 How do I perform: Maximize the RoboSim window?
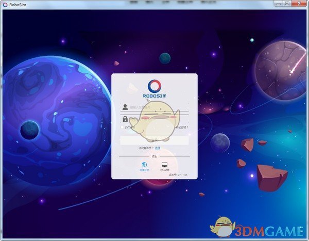(x=287, y=4)
